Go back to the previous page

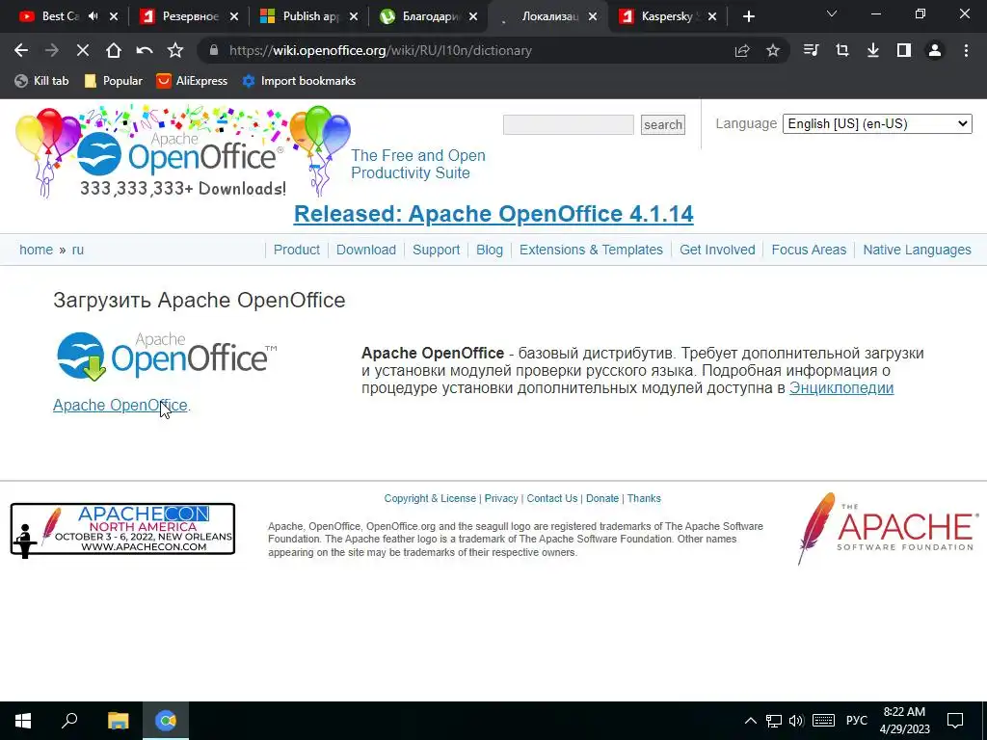(21, 50)
